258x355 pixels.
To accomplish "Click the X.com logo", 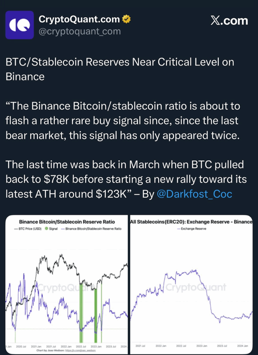I will tap(229, 20).
